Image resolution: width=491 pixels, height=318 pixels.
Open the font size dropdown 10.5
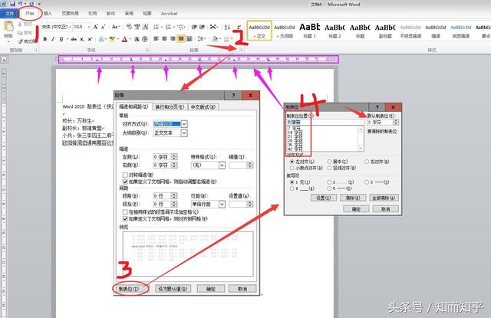click(89, 27)
